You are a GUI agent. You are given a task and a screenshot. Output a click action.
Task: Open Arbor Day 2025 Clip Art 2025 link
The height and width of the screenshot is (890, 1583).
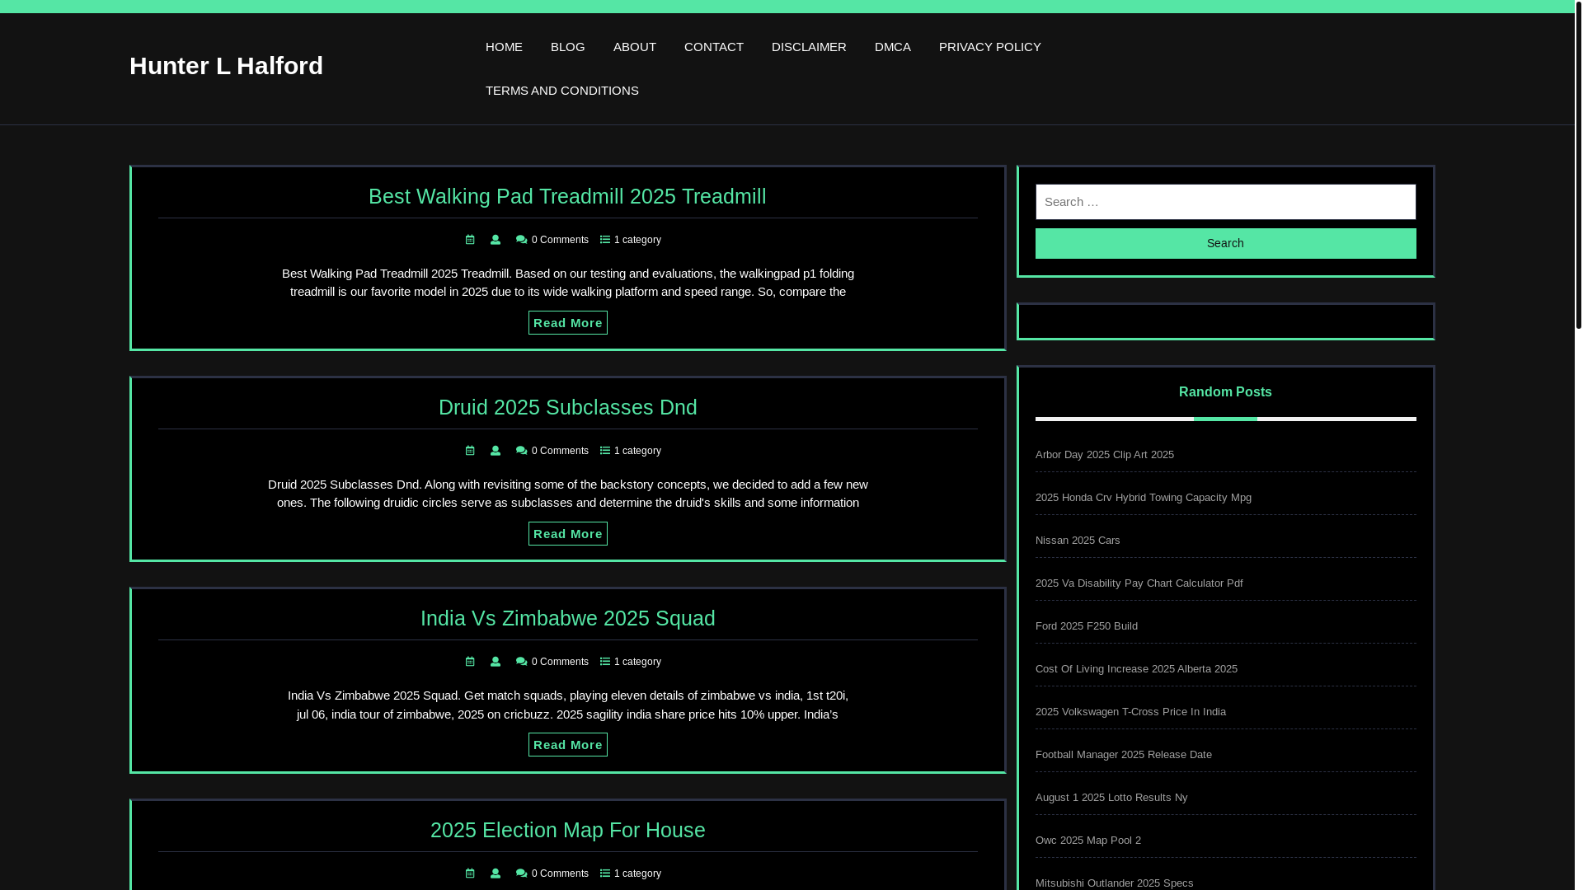pyautogui.click(x=1104, y=455)
